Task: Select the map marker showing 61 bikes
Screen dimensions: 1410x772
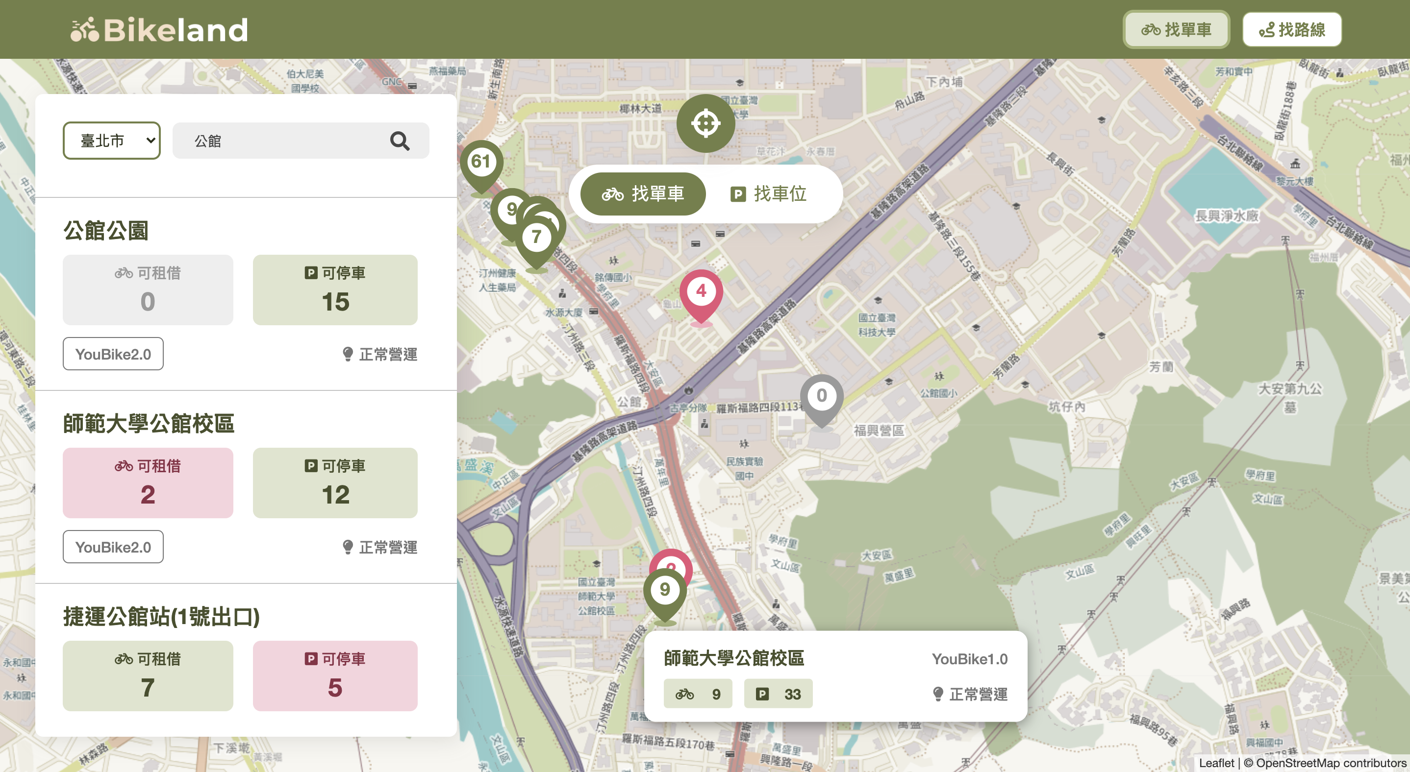Action: point(481,162)
